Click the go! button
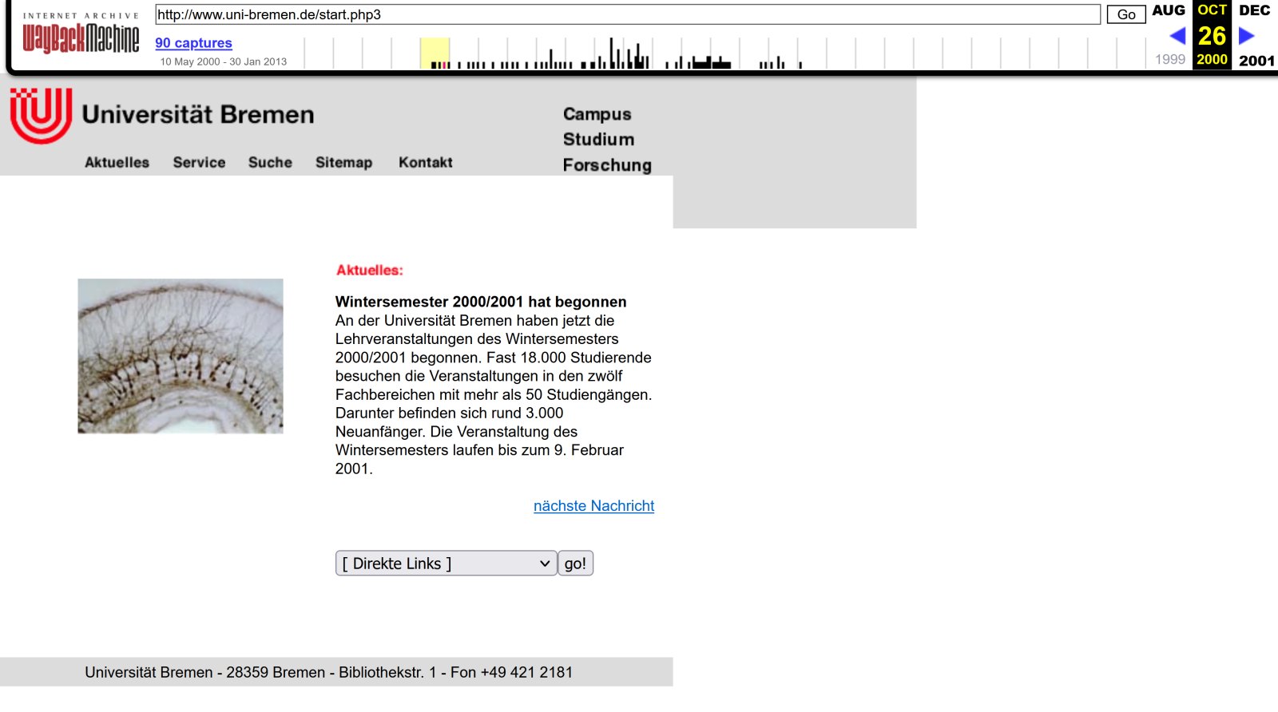1278x712 pixels. pyautogui.click(x=575, y=564)
